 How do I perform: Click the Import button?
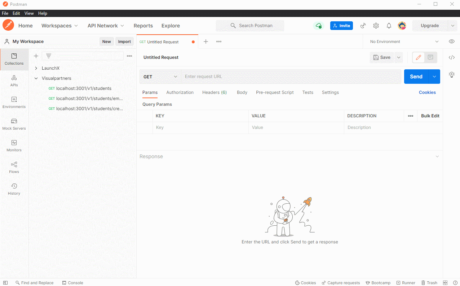[x=124, y=42]
